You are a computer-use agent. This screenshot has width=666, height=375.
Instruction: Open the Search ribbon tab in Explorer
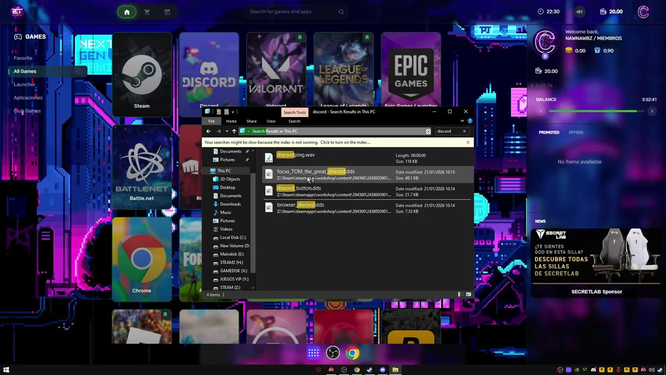tap(294, 121)
